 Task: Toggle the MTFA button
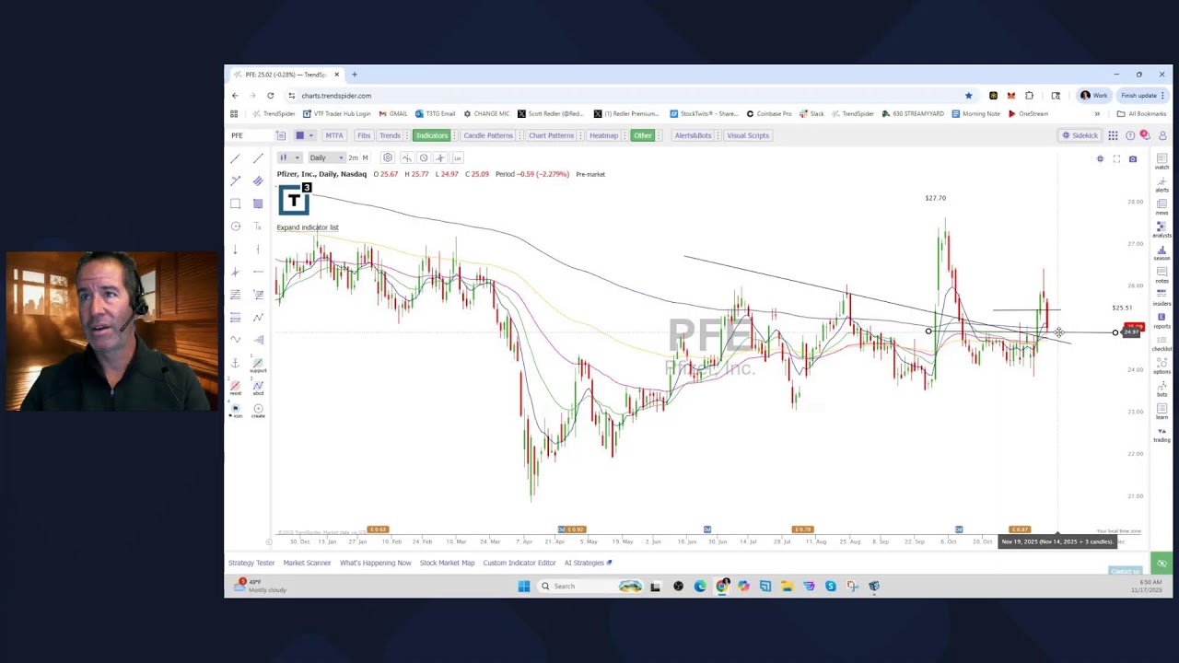pyautogui.click(x=333, y=135)
